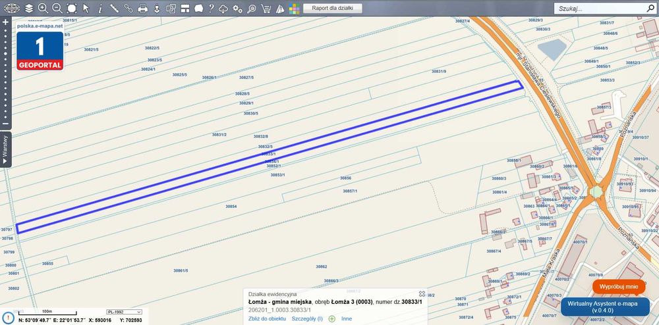Click the Inne link in popup
659x325 pixels.
347,318
